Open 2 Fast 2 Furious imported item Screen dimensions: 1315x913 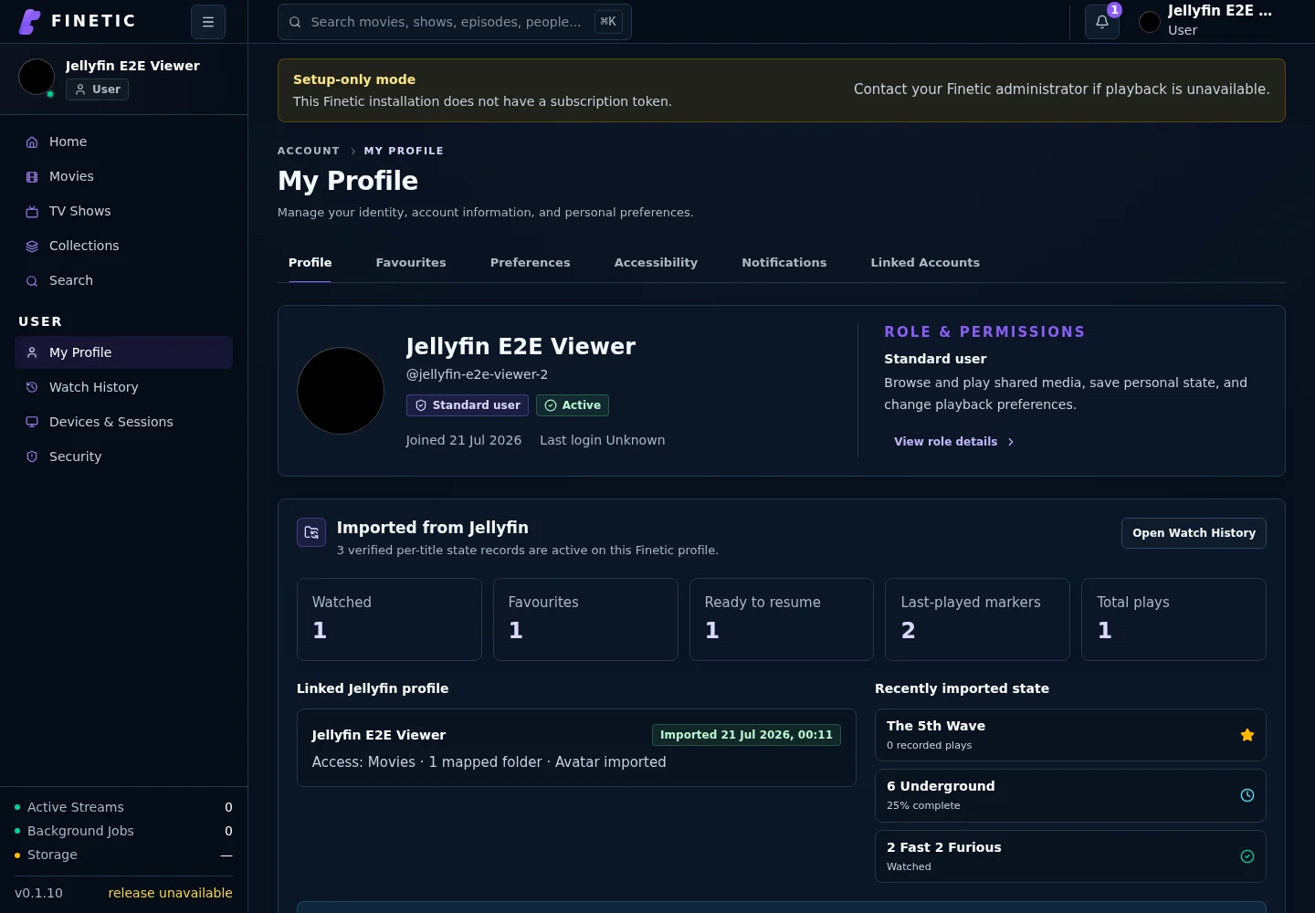(1070, 856)
